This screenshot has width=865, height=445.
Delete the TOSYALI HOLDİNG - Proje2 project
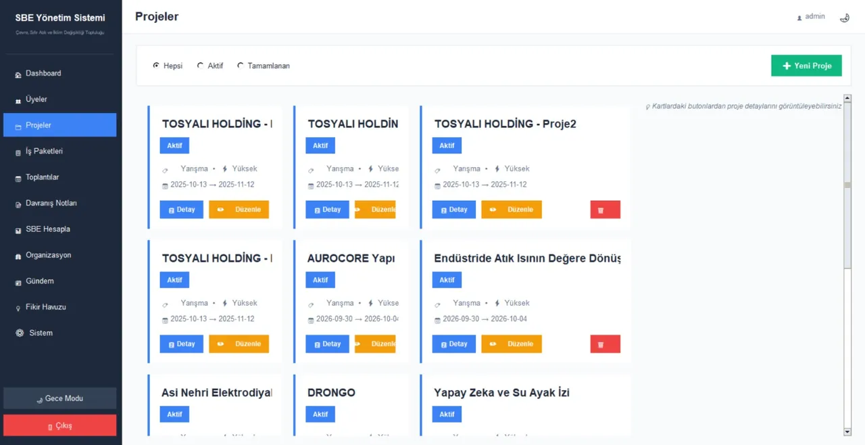pyautogui.click(x=605, y=210)
